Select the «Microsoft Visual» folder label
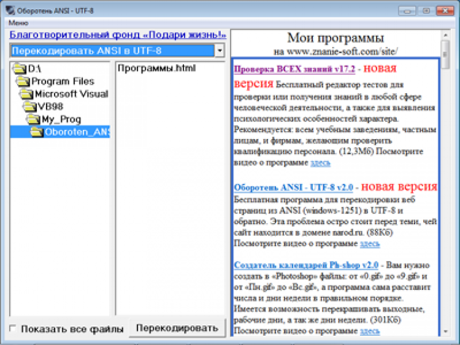Viewport: 460px width, 345px height. (71, 94)
